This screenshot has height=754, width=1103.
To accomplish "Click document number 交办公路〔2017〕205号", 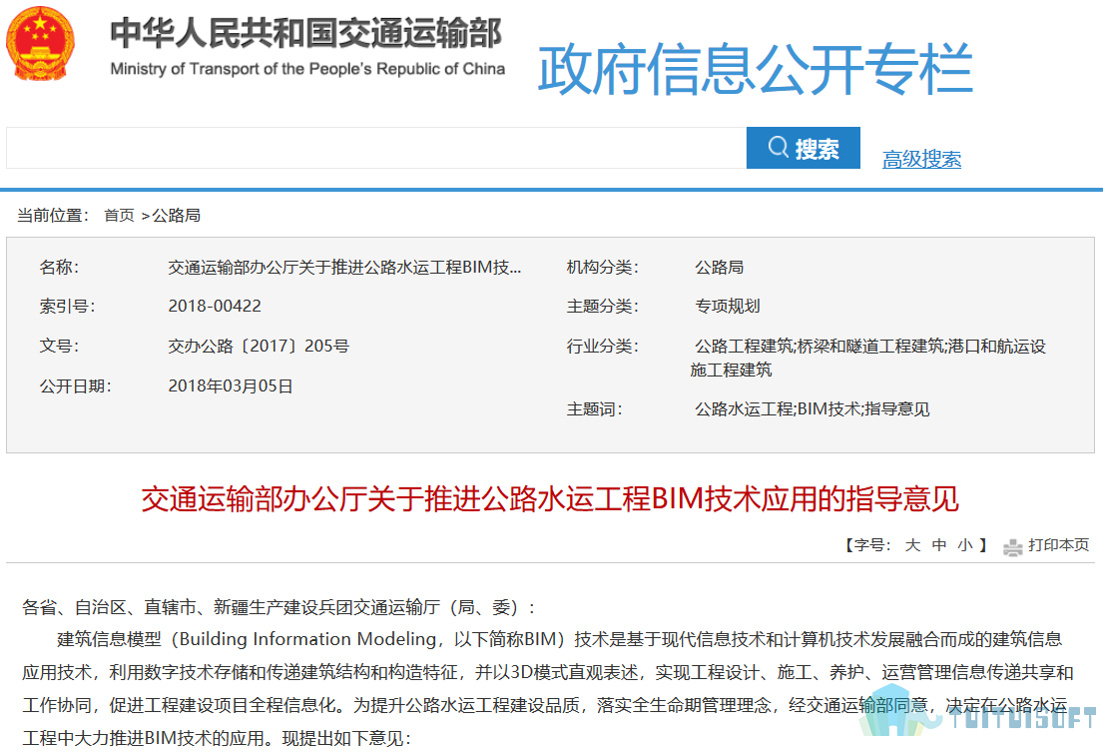I will point(259,347).
